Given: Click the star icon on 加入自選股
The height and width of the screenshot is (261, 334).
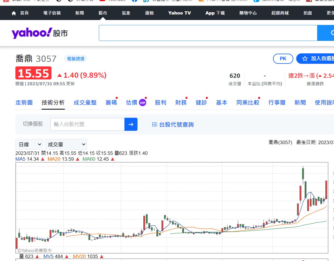Looking at the screenshot, I should pos(305,59).
